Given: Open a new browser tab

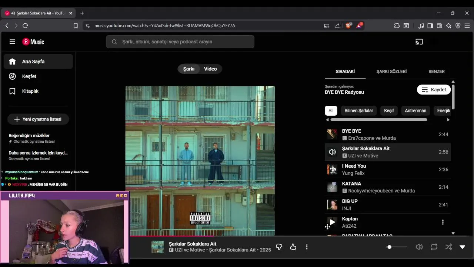Looking at the screenshot, I should pos(82,13).
